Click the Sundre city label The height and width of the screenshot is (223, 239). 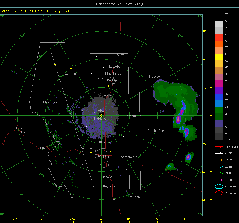click(x=80, y=110)
